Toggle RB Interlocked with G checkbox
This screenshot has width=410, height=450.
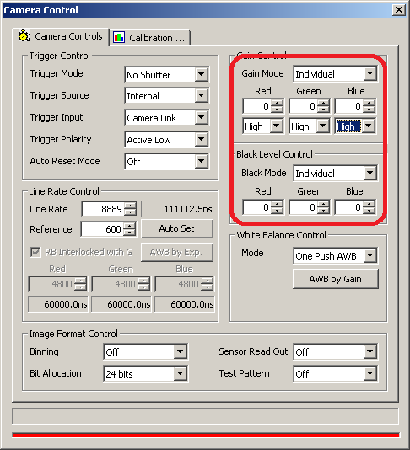pyautogui.click(x=35, y=252)
